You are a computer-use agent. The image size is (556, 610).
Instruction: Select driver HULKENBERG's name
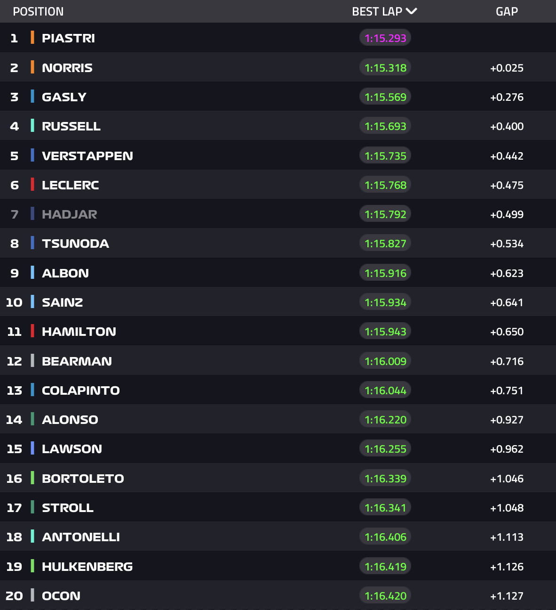pos(87,567)
